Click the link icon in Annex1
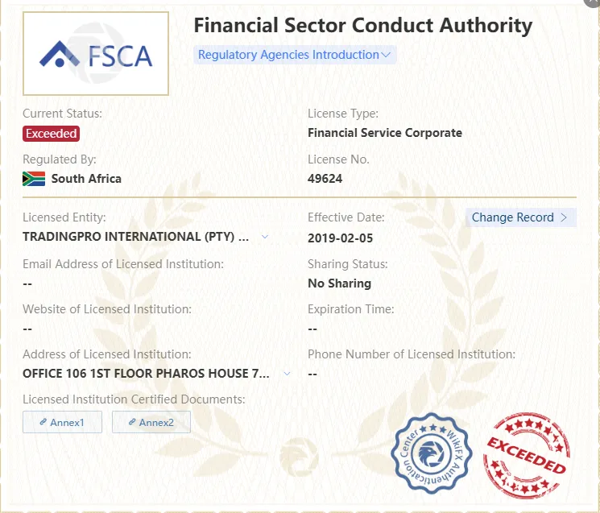Viewport: 600px width, 513px height. tap(43, 422)
